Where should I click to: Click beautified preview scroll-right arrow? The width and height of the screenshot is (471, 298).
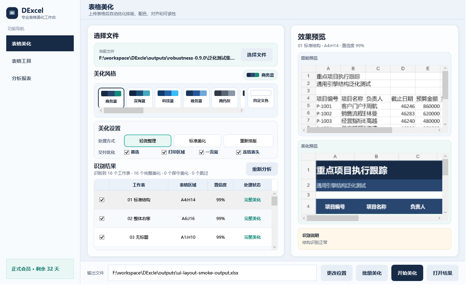pos(439,218)
